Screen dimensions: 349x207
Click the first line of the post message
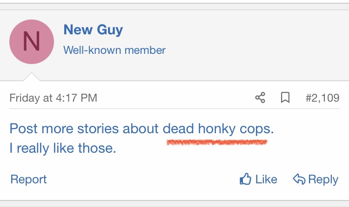[141, 129]
